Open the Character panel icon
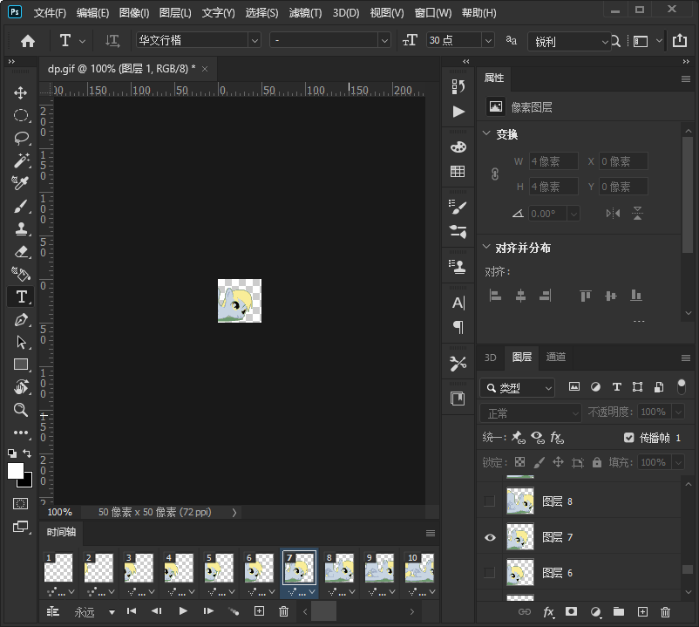This screenshot has width=699, height=627. 458,303
